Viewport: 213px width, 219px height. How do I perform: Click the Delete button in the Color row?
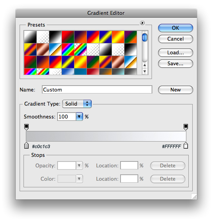[x=168, y=179]
